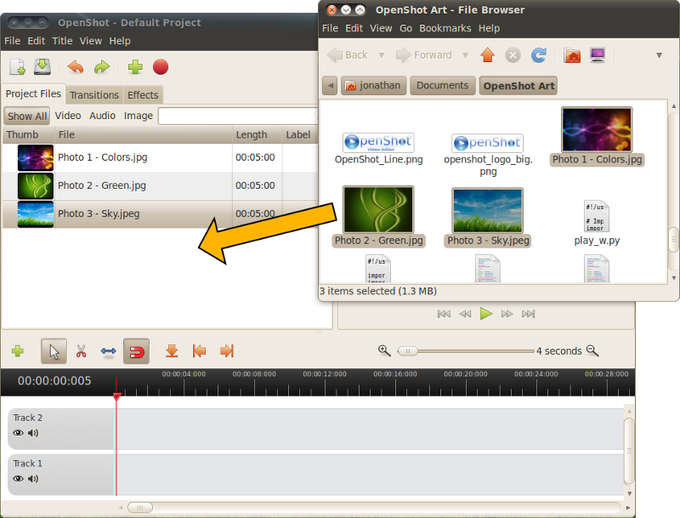
Task: Click the timeline horizontal scrollbar thumb
Action: [x=139, y=507]
